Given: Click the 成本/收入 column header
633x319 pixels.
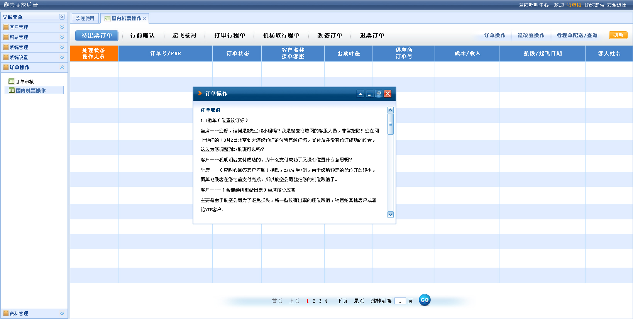Looking at the screenshot, I should pyautogui.click(x=467, y=53).
